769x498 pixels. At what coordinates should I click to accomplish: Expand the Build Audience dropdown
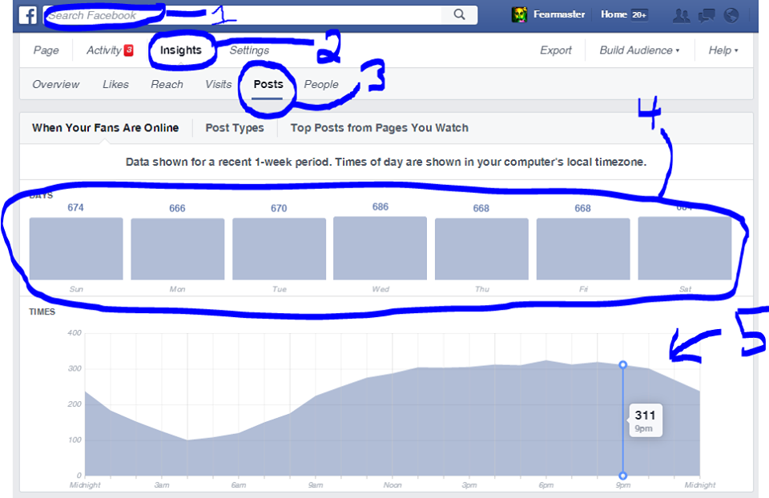[639, 50]
